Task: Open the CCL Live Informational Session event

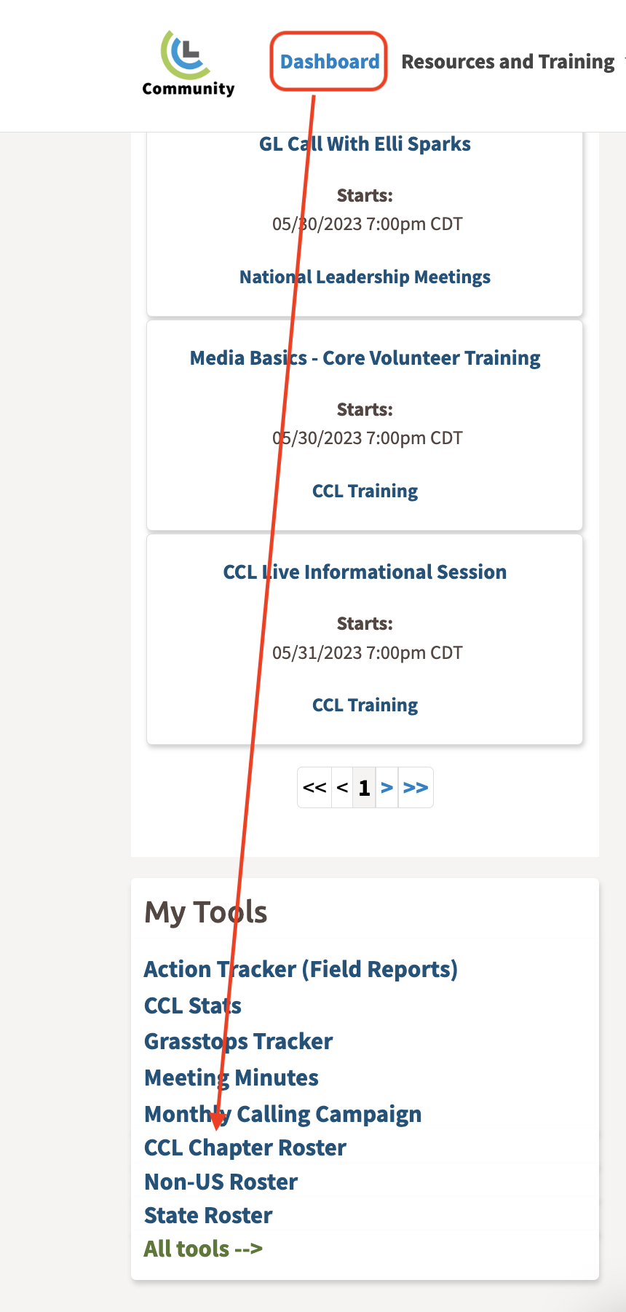Action: [365, 572]
